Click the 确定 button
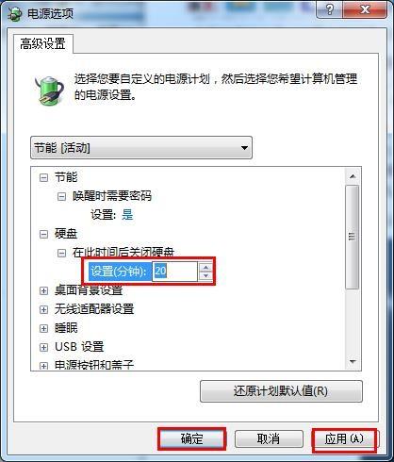Image resolution: width=394 pixels, height=462 pixels. pos(191,438)
